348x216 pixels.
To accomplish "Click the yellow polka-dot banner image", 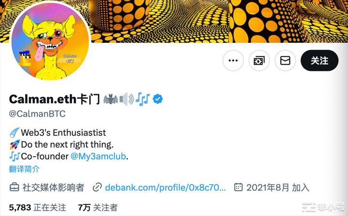I will (x=217, y=21).
